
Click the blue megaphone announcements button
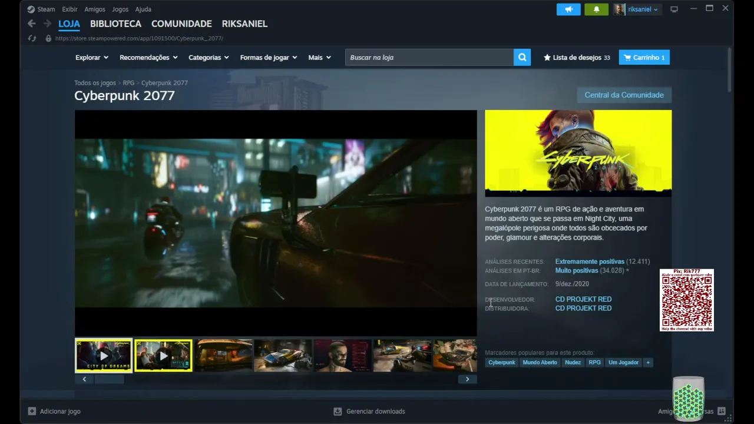click(x=568, y=9)
